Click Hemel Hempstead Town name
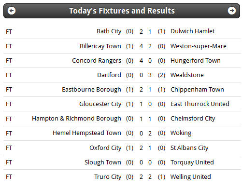 87,133
